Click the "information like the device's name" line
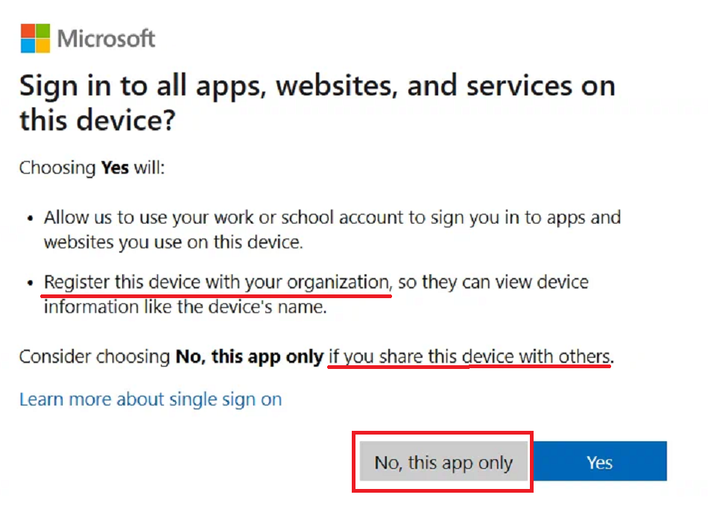Image resolution: width=708 pixels, height=524 pixels. [185, 307]
